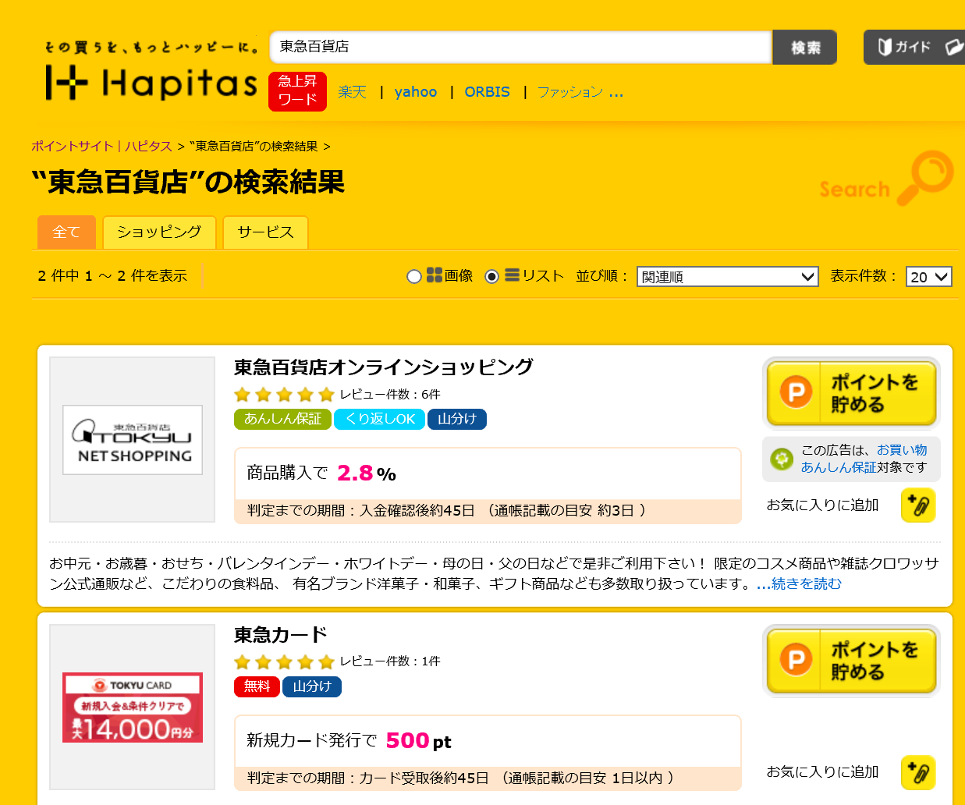Switch to the ショッピング tab

[159, 232]
